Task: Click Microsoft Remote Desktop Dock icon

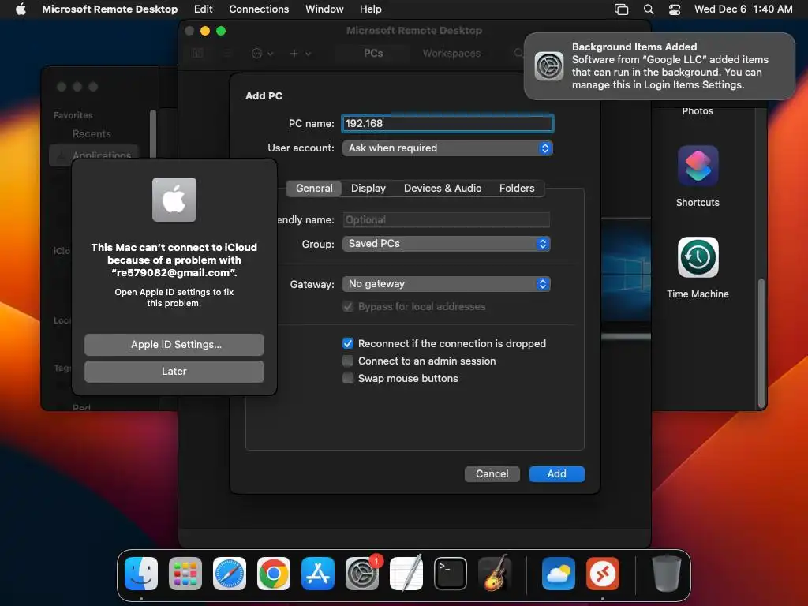Action: pyautogui.click(x=602, y=574)
